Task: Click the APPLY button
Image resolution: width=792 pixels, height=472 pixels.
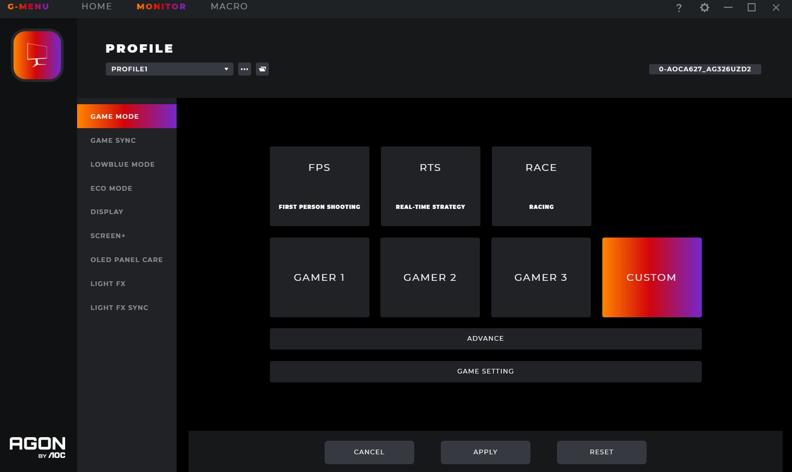Action: coord(486,452)
